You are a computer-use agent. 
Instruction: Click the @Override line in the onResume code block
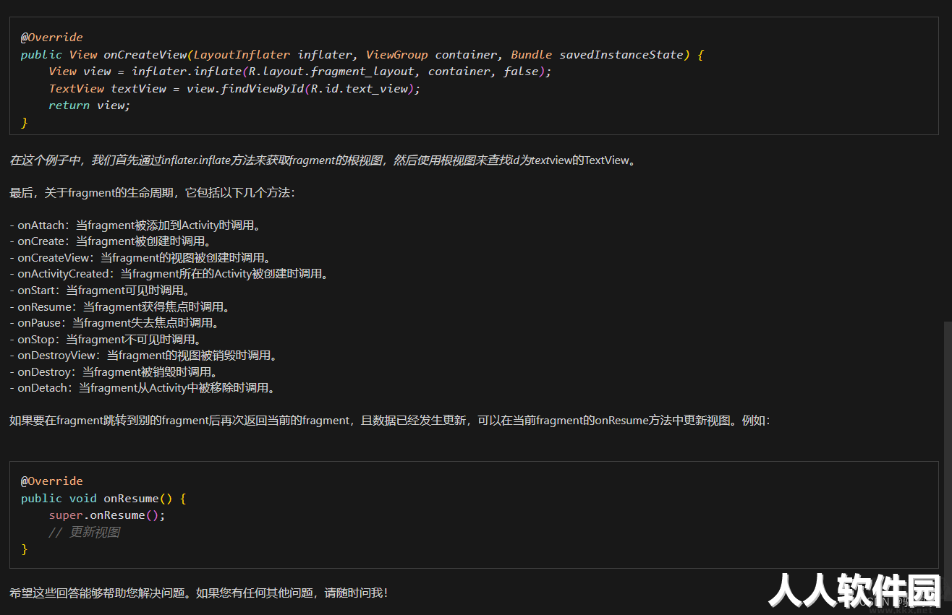pyautogui.click(x=51, y=481)
